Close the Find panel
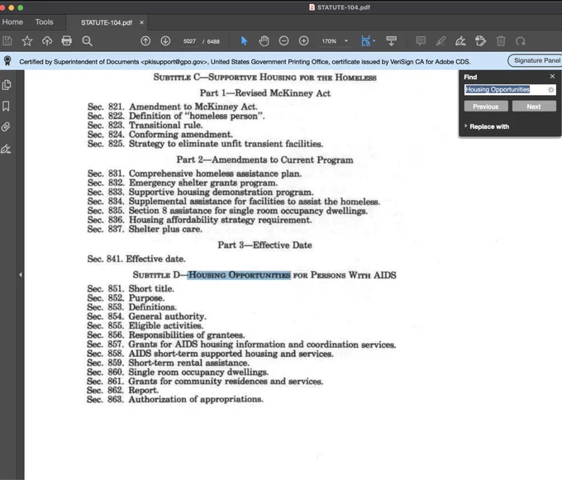 (552, 76)
